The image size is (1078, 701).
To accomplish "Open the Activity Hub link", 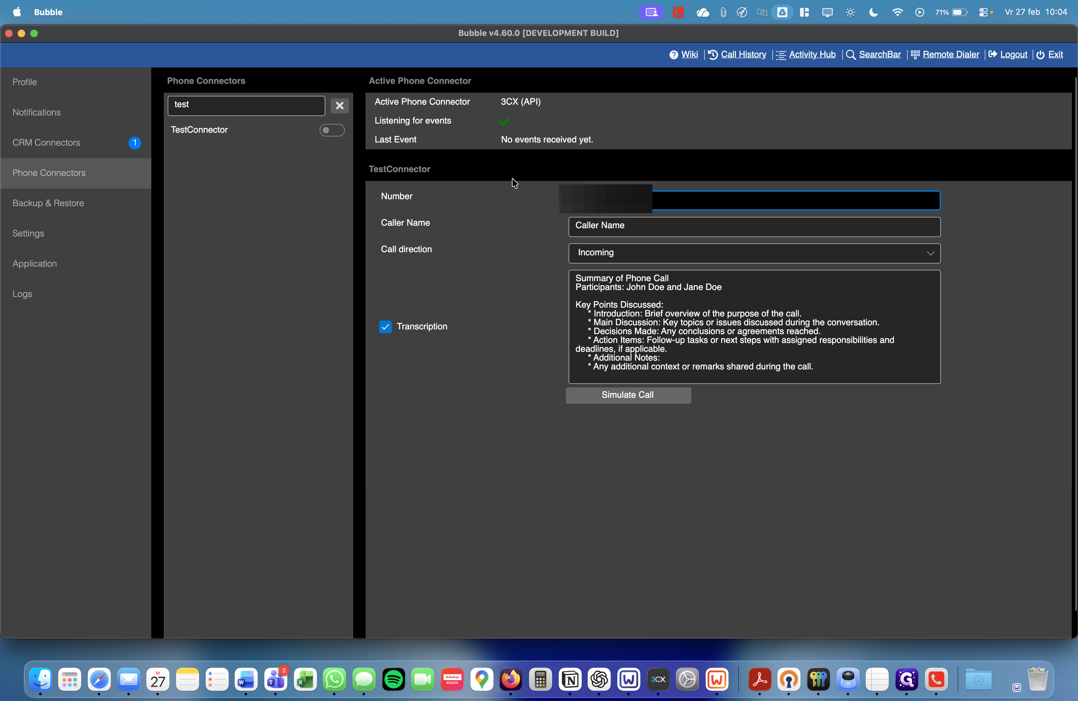I will 812,54.
